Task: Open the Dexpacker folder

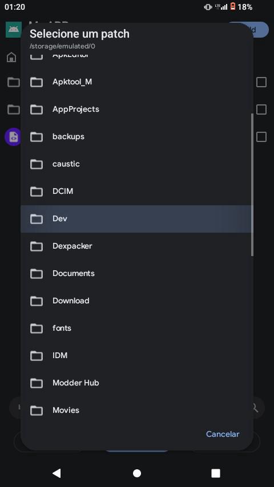Action: [x=137, y=246]
